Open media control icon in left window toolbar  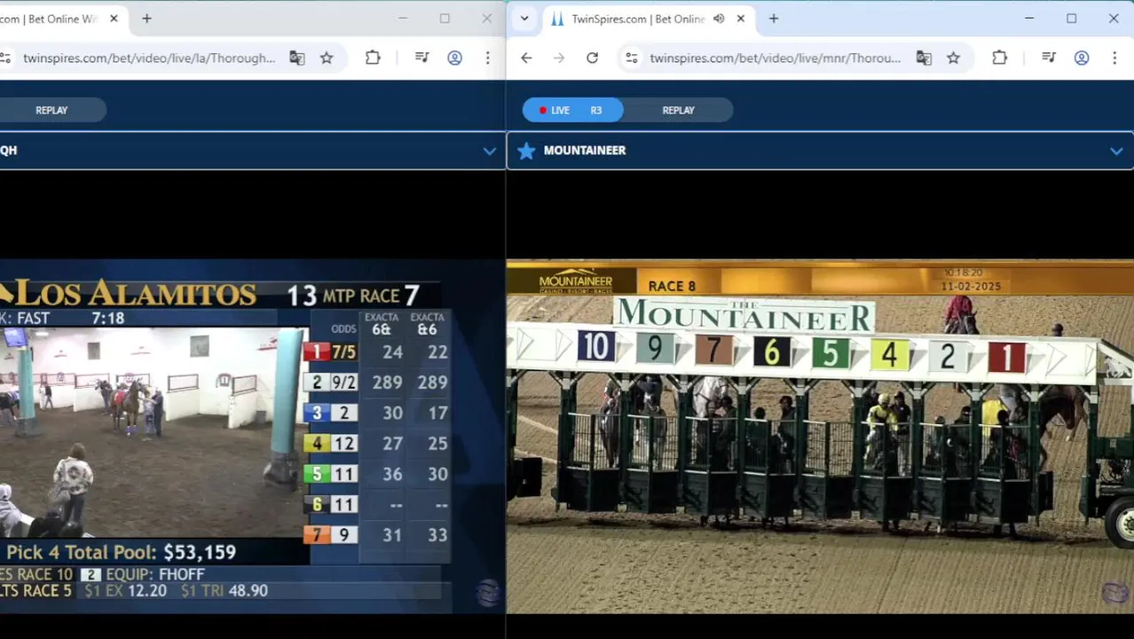pos(421,58)
